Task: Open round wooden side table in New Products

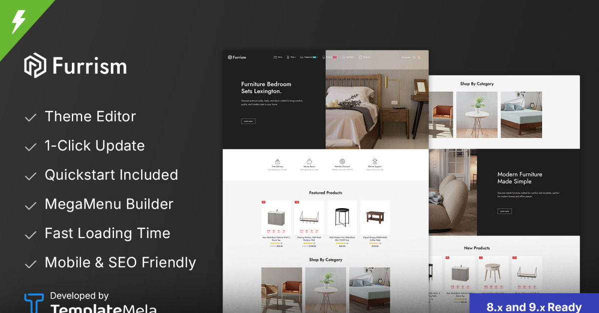Action: click(x=494, y=274)
